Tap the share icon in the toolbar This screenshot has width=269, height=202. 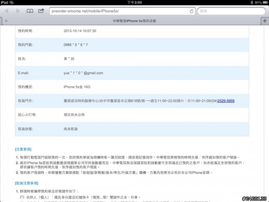(41, 11)
